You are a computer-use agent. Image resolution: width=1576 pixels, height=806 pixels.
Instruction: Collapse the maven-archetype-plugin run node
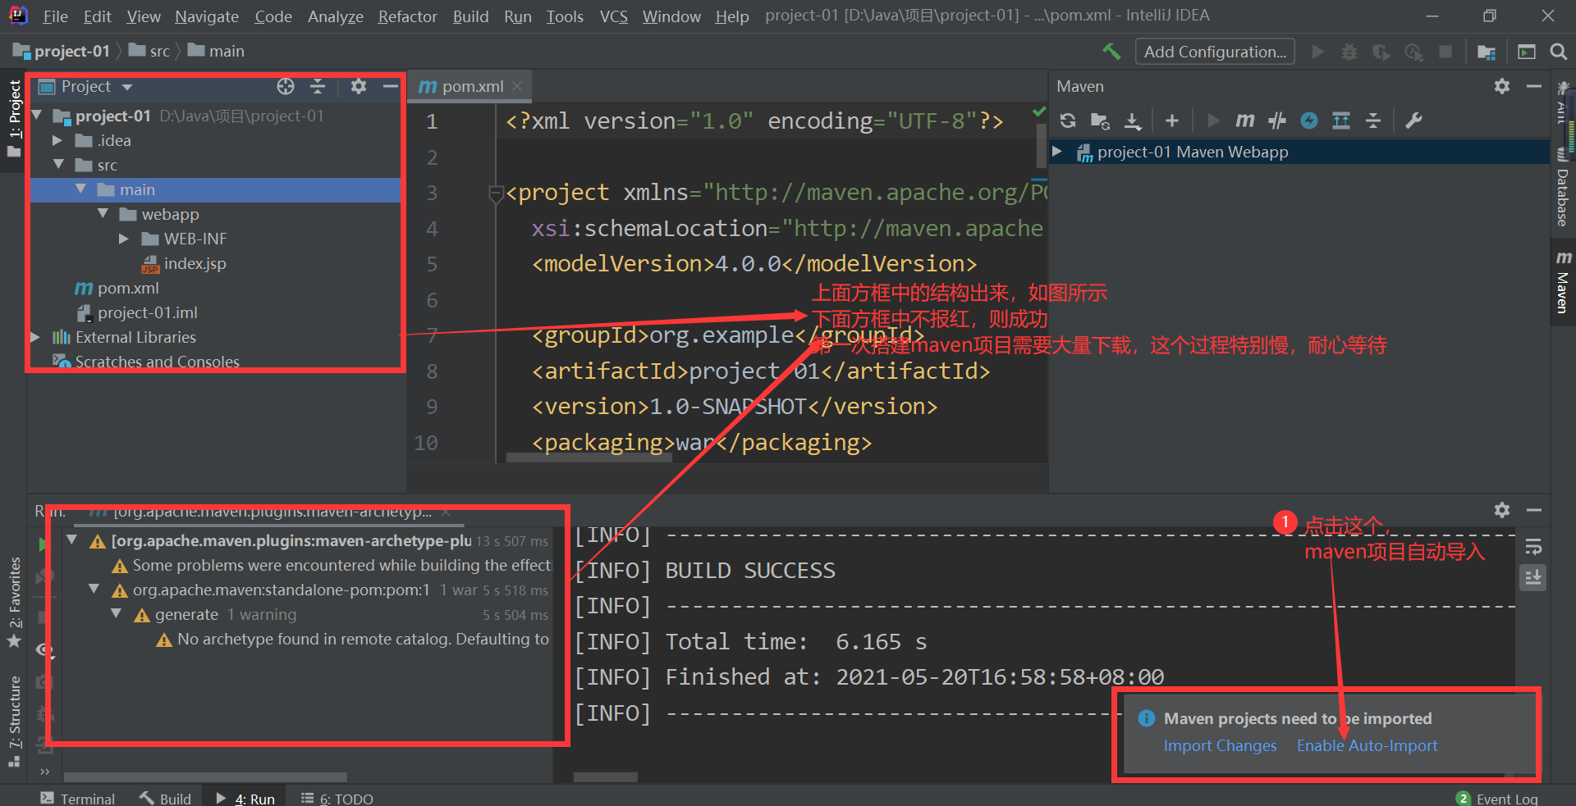pos(72,540)
